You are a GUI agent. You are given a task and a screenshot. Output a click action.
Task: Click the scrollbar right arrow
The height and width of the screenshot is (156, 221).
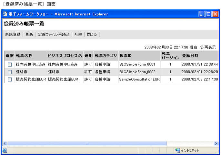pos(216,144)
